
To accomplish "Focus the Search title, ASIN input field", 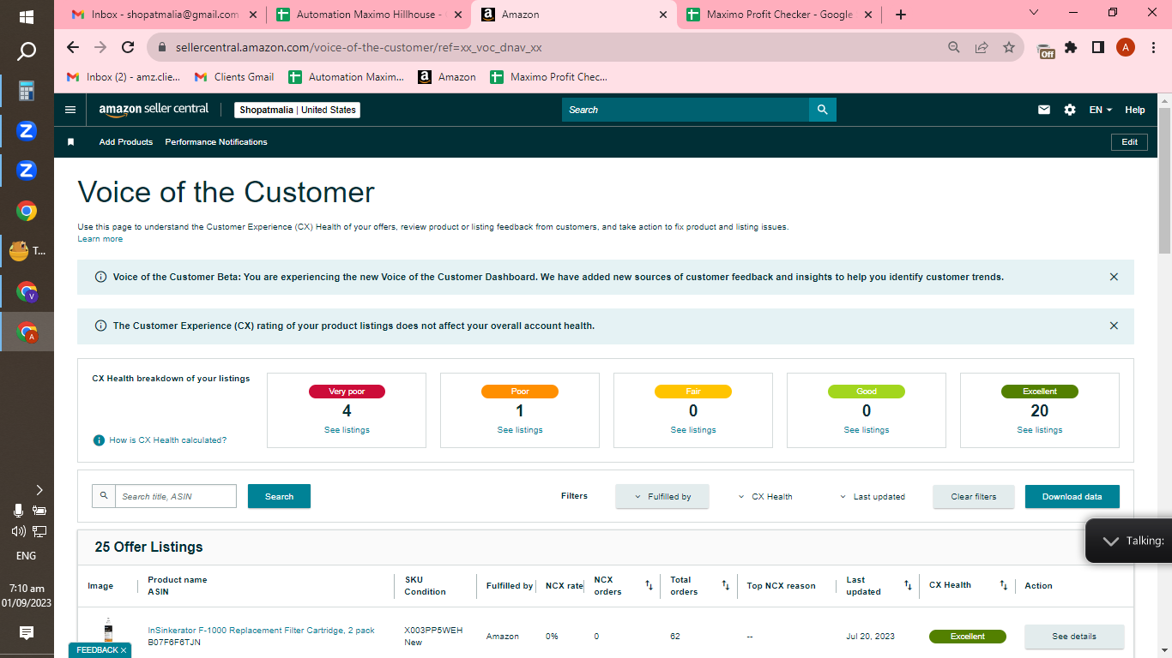I will tap(176, 497).
